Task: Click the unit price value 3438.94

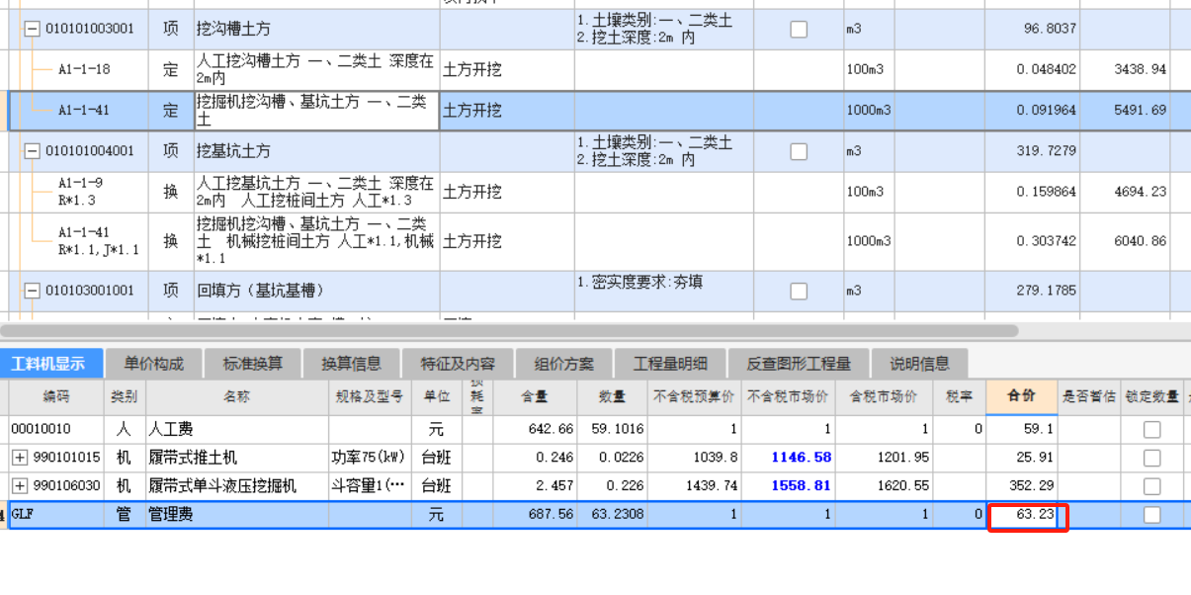Action: (x=1140, y=70)
